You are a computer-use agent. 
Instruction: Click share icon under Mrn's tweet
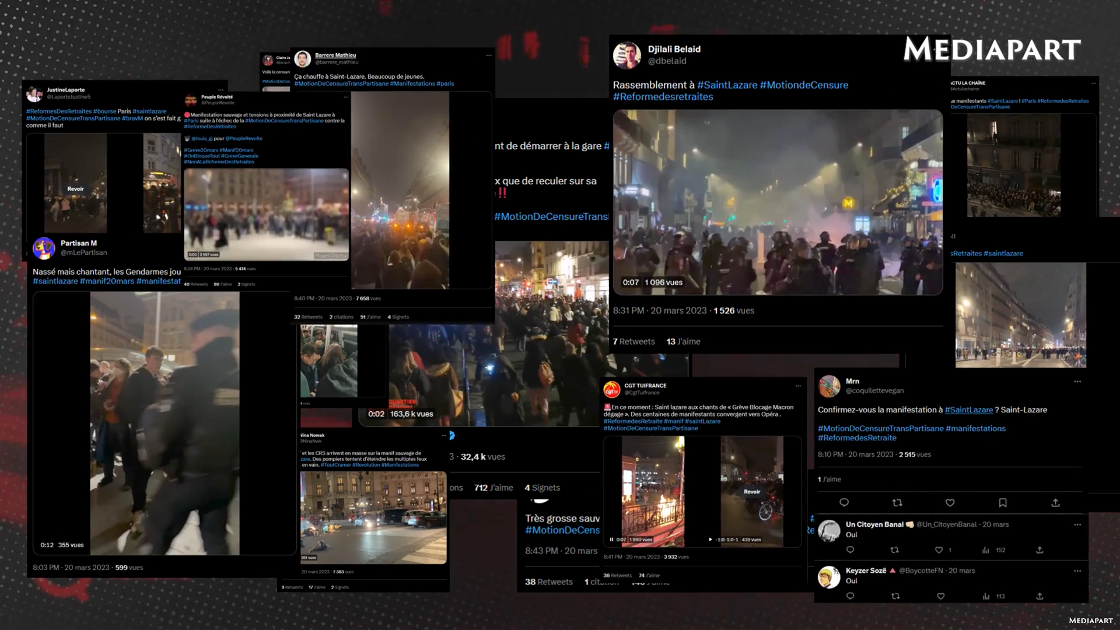click(1055, 502)
